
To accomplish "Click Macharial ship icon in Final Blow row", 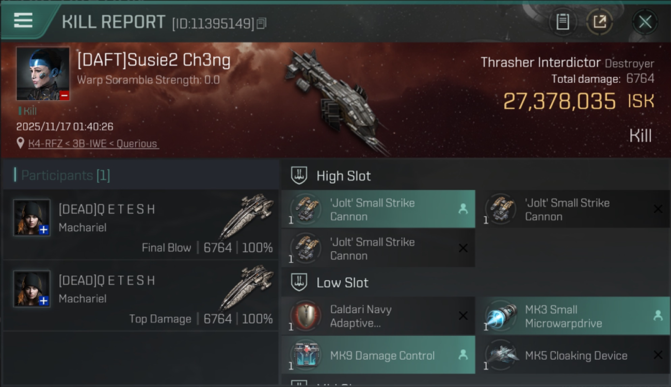I will [247, 216].
